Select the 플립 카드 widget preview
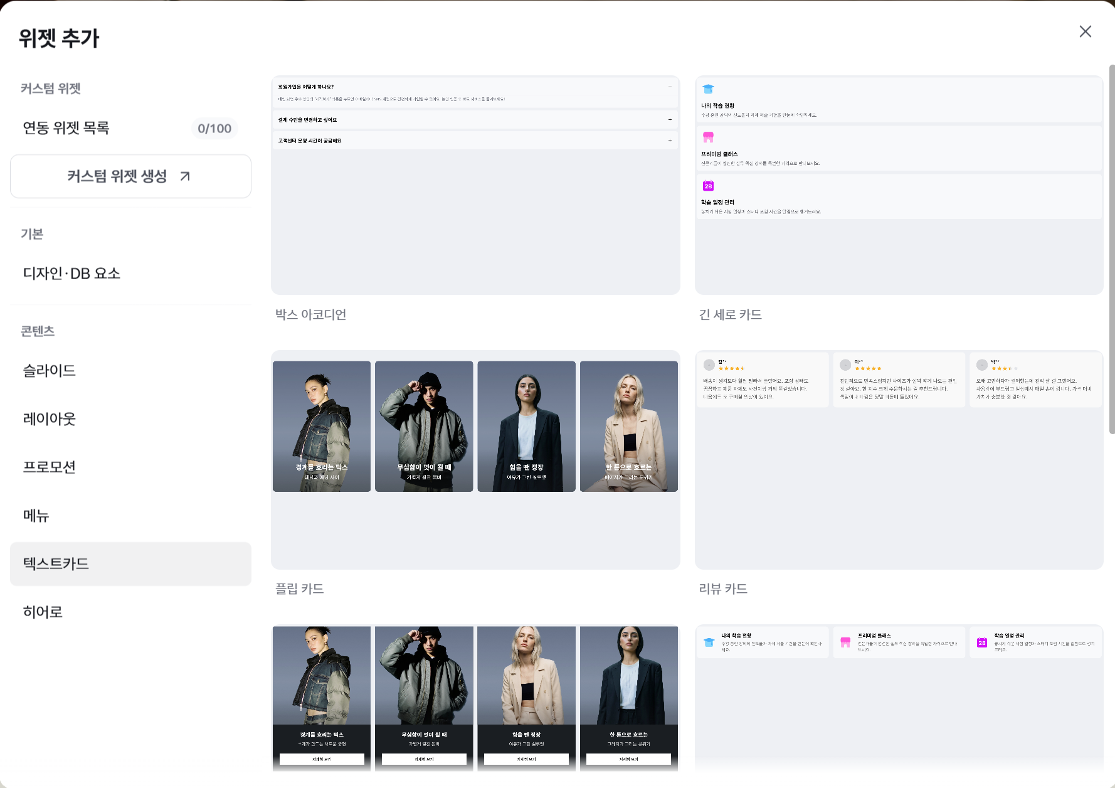 [475, 460]
